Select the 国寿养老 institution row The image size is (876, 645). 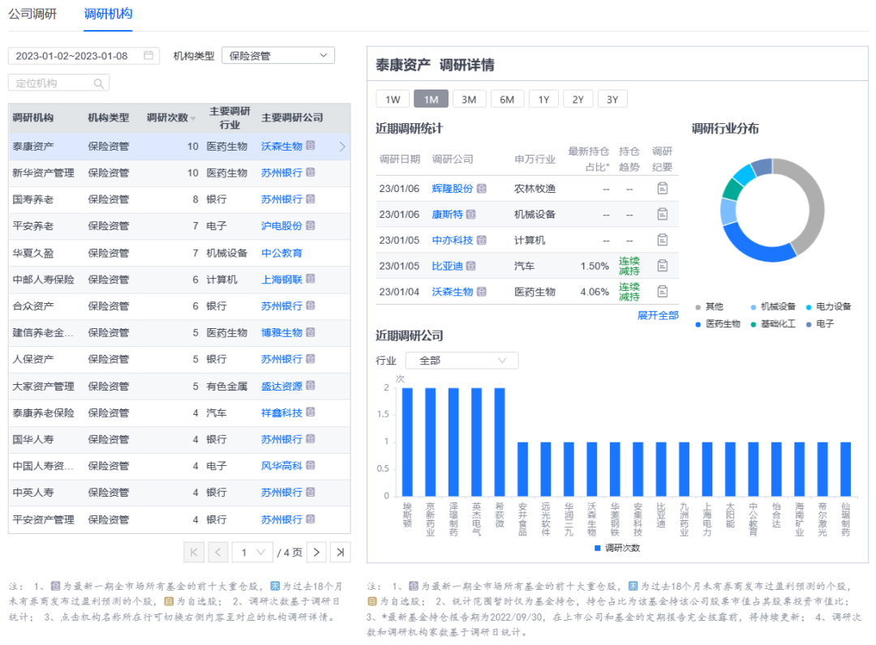click(179, 200)
